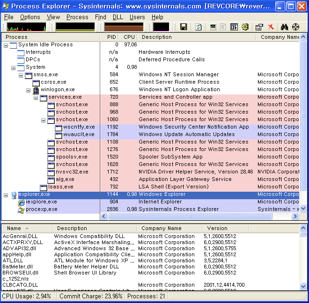
Task: Open the System Information graph icon
Action: [x=213, y=27]
